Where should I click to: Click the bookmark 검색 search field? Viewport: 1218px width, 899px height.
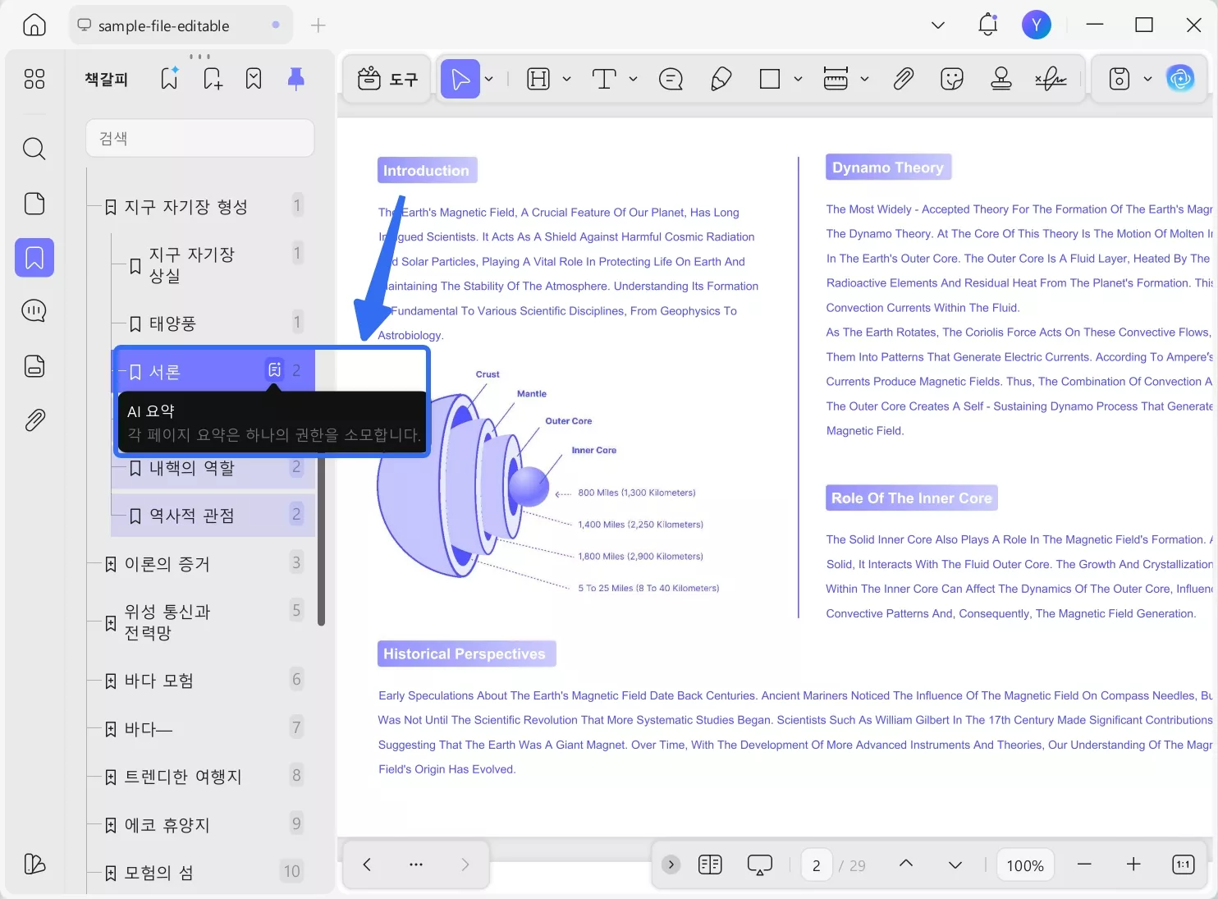pyautogui.click(x=200, y=139)
